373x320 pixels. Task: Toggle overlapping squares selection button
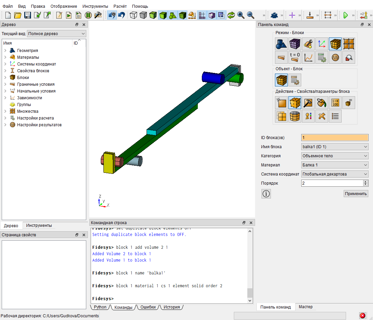221,15
